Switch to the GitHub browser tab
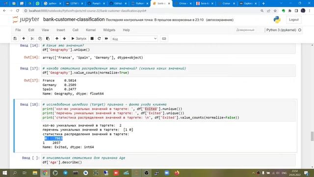The image size is (314, 177). click(x=118, y=3)
